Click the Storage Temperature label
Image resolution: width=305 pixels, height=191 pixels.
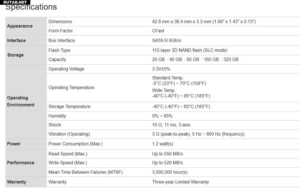[69, 107]
